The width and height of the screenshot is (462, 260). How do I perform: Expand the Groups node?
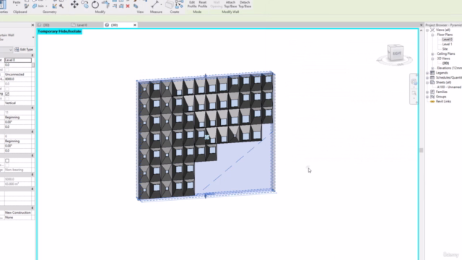coord(427,97)
